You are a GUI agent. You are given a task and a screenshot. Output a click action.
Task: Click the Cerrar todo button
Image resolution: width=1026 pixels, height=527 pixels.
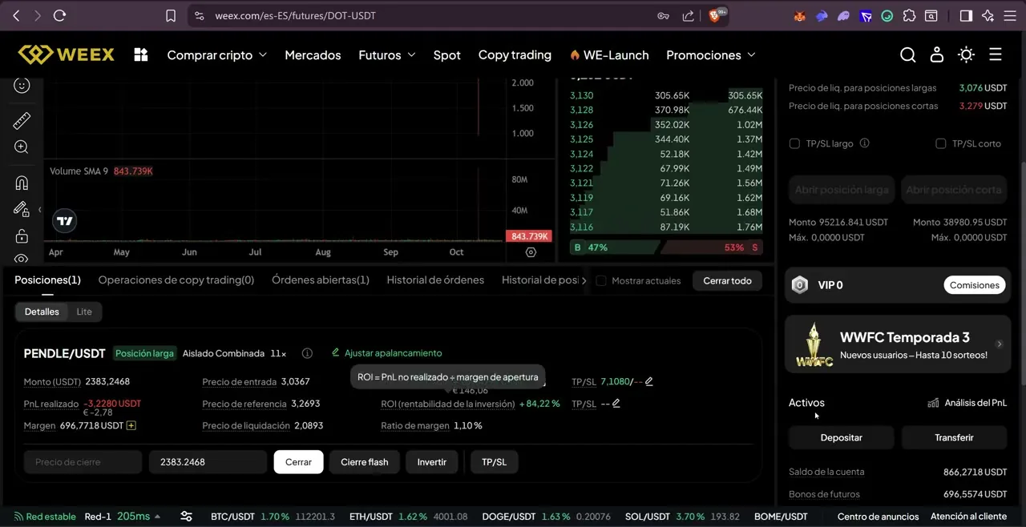tap(727, 280)
